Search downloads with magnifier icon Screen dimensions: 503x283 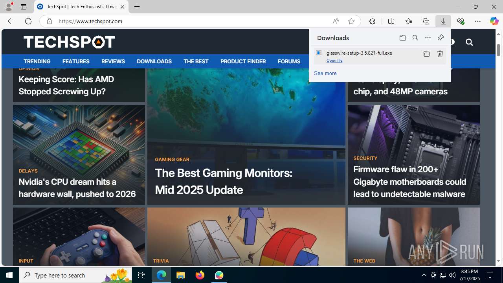415,38
